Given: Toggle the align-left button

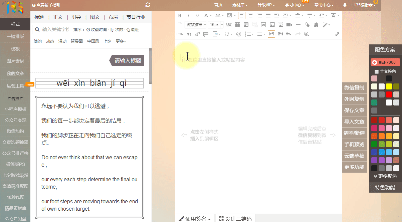Looking at the screenshot, I should click(242, 15).
